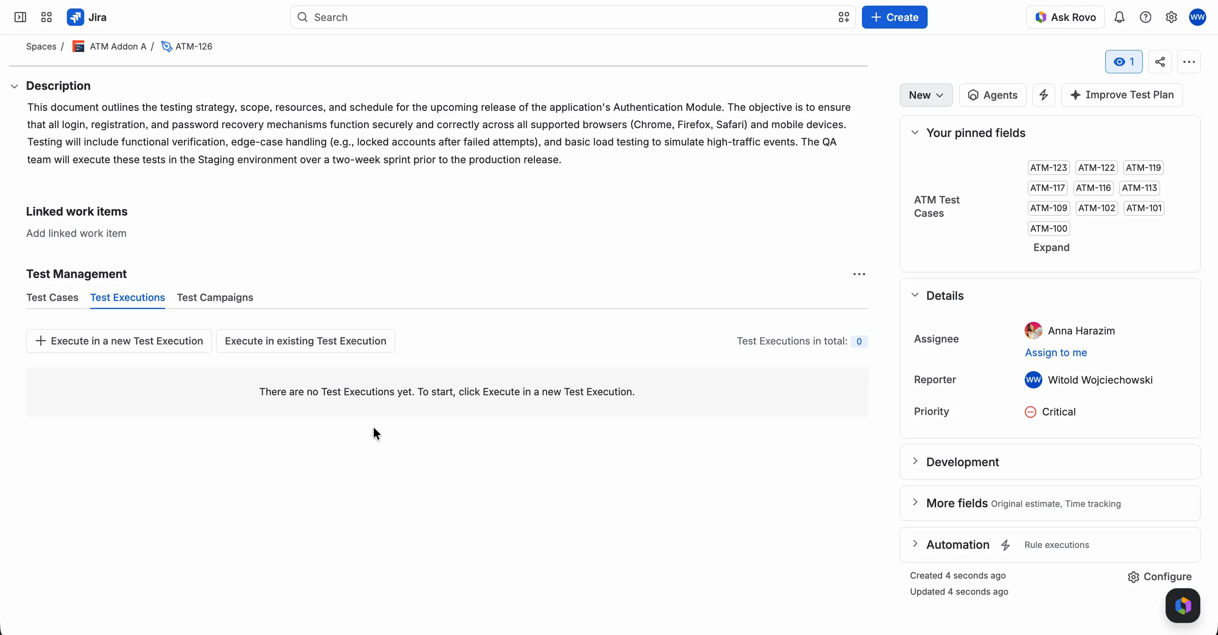This screenshot has height=635, width=1218.
Task: Open the ATM-123 test case tag
Action: click(1048, 168)
